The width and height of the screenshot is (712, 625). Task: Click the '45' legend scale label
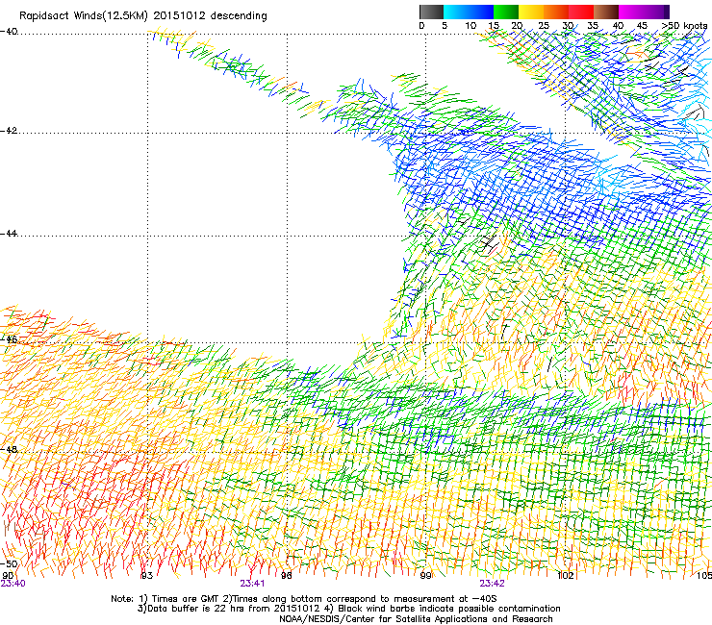tap(642, 26)
